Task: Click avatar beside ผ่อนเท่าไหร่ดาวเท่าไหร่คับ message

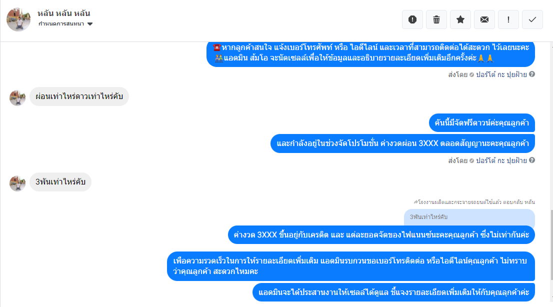Action: [17, 97]
